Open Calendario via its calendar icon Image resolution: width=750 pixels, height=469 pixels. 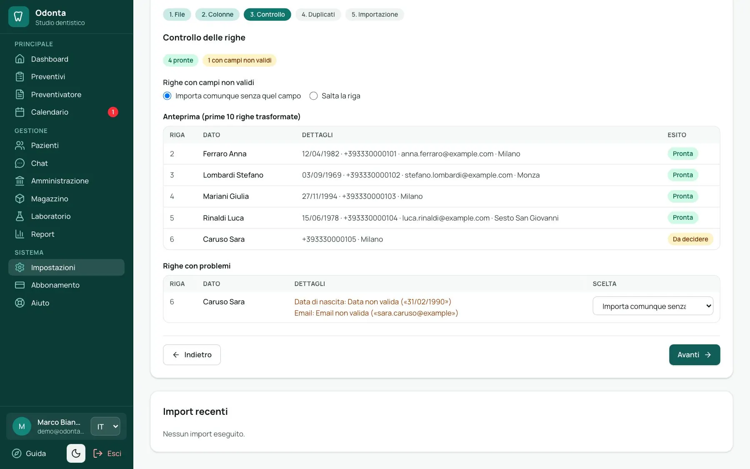[x=20, y=112]
